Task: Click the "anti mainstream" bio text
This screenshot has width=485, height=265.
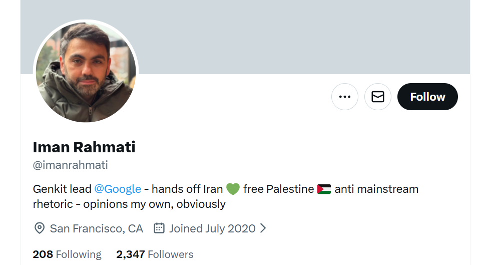Action: (376, 189)
